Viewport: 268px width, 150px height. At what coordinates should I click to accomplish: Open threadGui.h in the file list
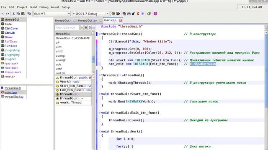(x=13, y=88)
